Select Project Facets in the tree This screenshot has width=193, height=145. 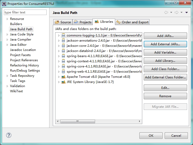(x=20, y=55)
